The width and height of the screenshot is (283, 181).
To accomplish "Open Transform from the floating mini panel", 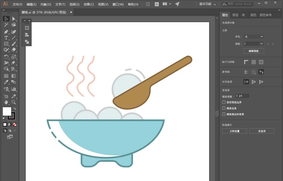I will pyautogui.click(x=27, y=28).
